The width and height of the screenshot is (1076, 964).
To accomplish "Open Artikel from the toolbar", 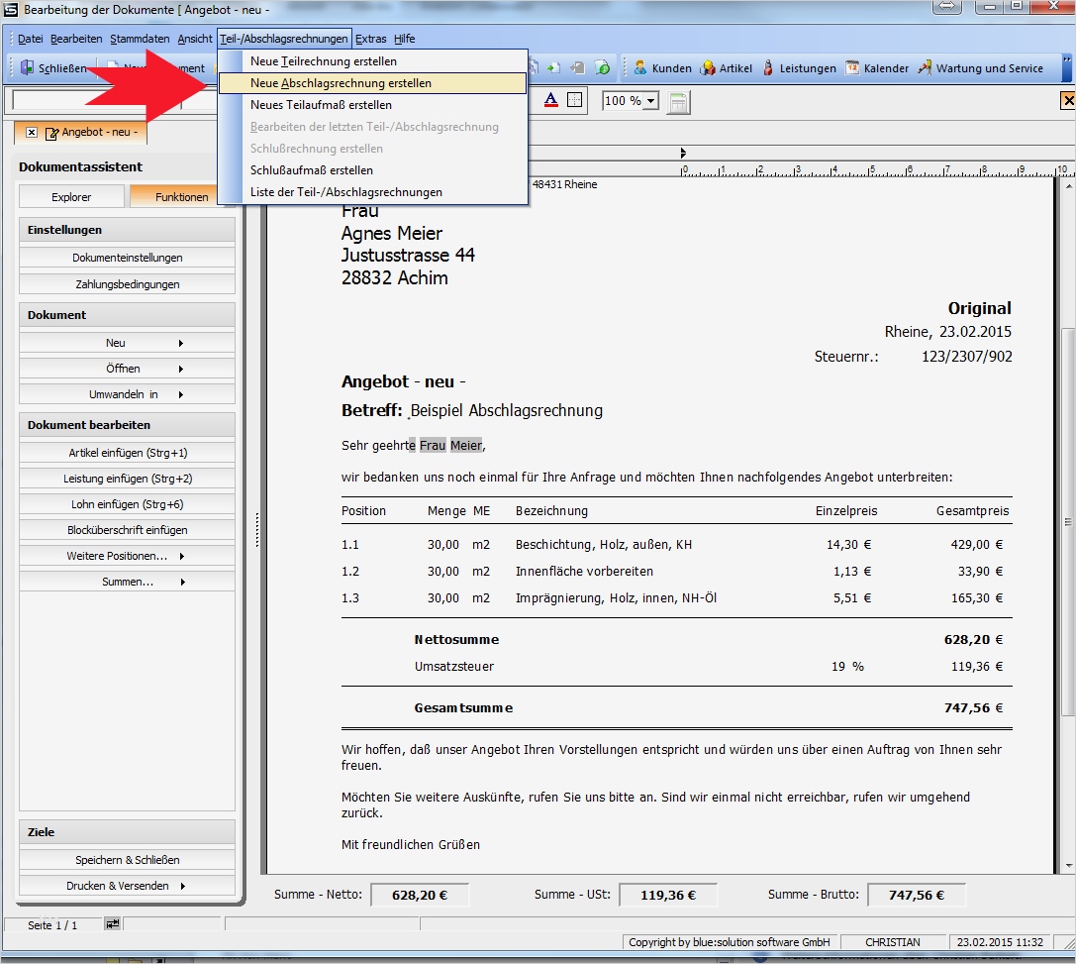I will pos(726,68).
